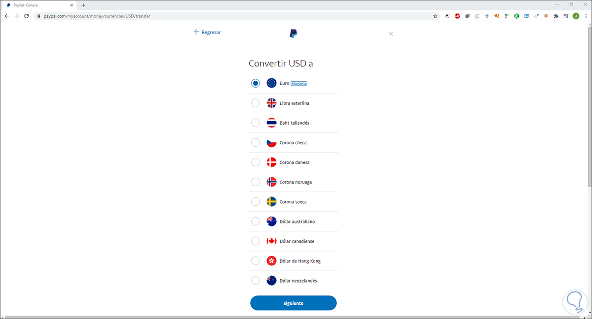The image size is (592, 319).
Task: Click the European Union flag icon
Action: [271, 83]
